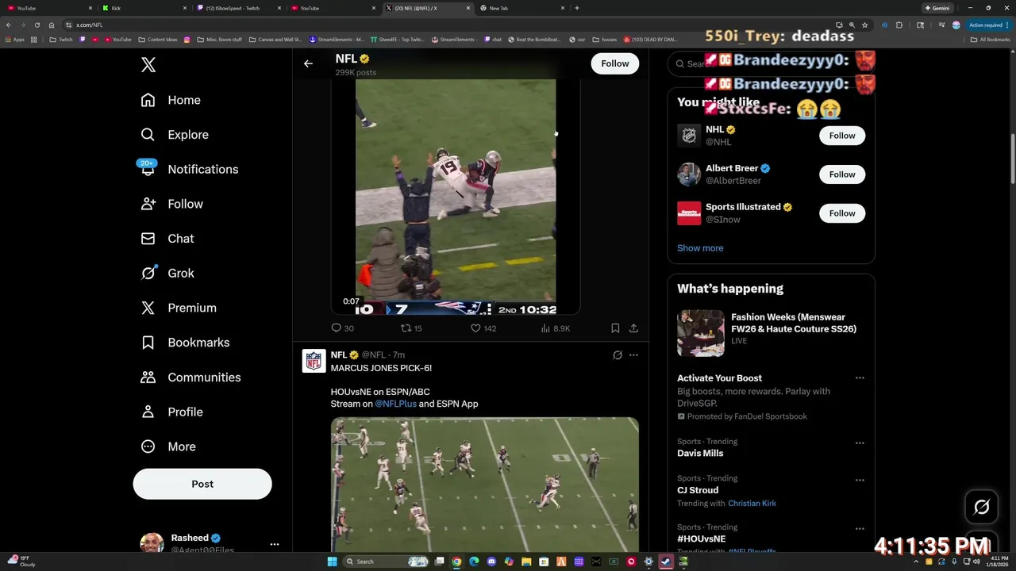Follow Sports Illustrated

(842, 213)
